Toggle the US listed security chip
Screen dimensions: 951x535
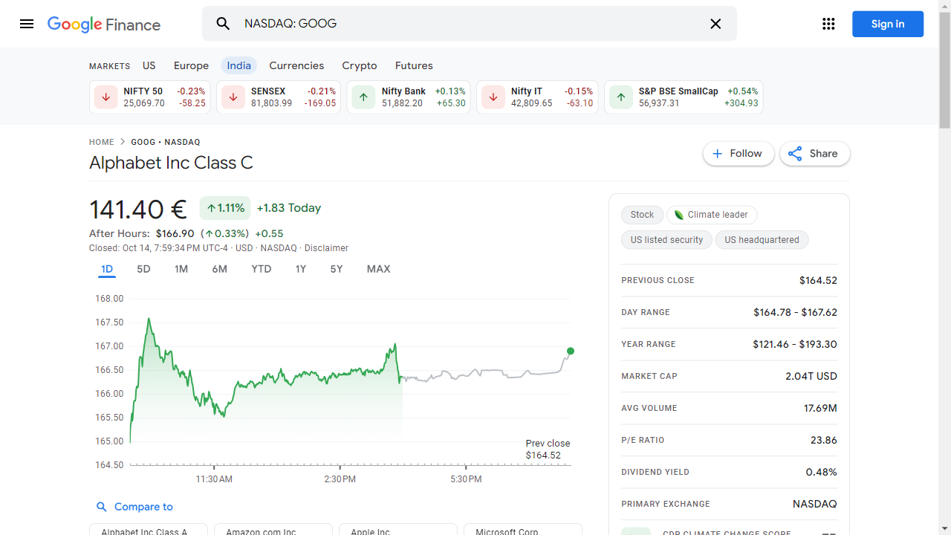(666, 239)
